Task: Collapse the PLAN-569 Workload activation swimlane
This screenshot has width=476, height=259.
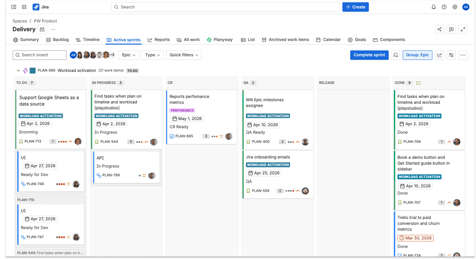Action: click(x=18, y=71)
